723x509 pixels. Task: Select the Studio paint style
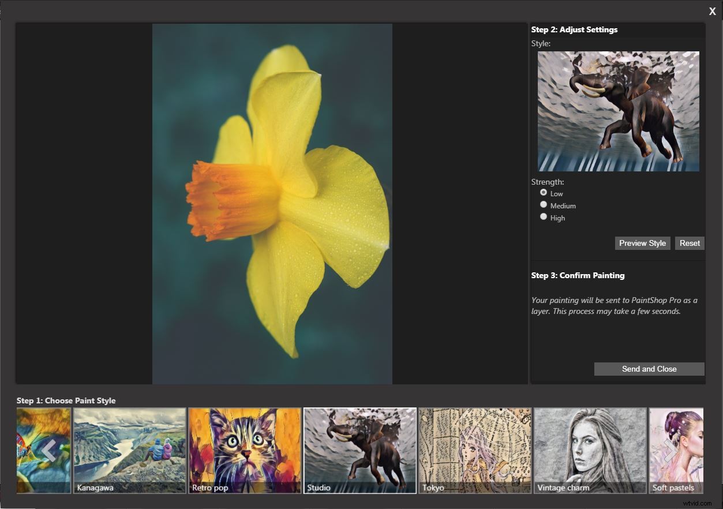click(x=359, y=450)
